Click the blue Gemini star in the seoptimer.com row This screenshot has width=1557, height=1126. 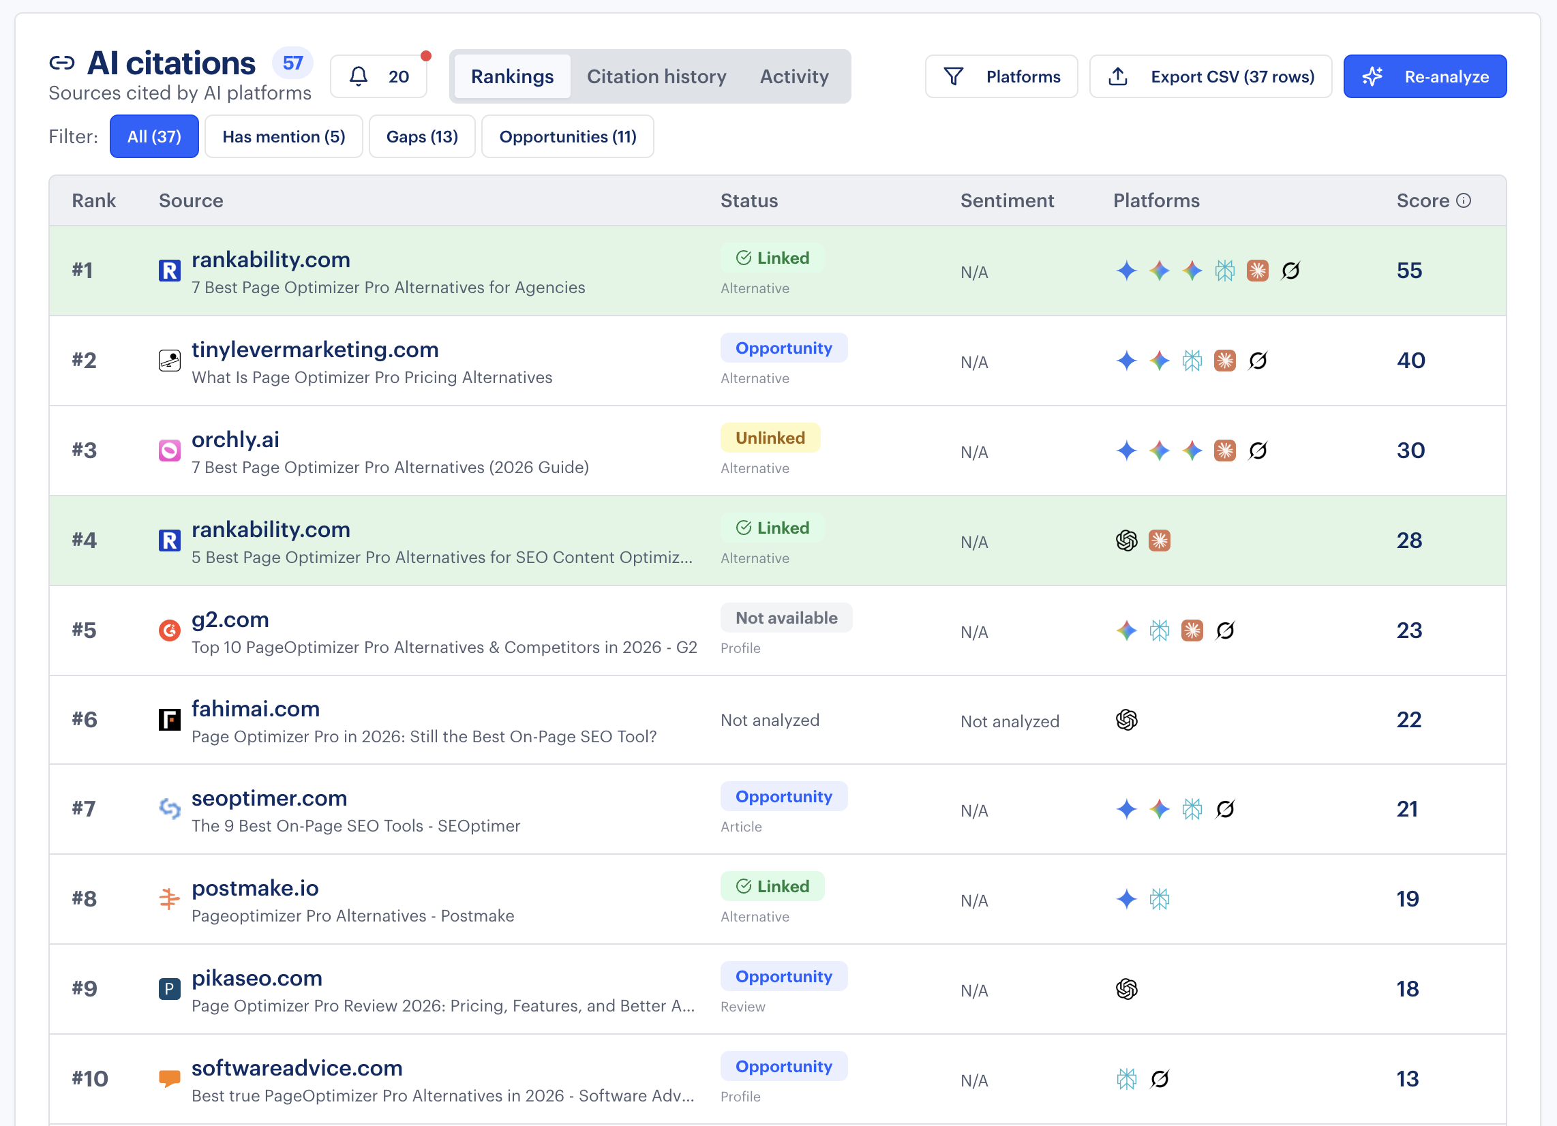click(1127, 810)
